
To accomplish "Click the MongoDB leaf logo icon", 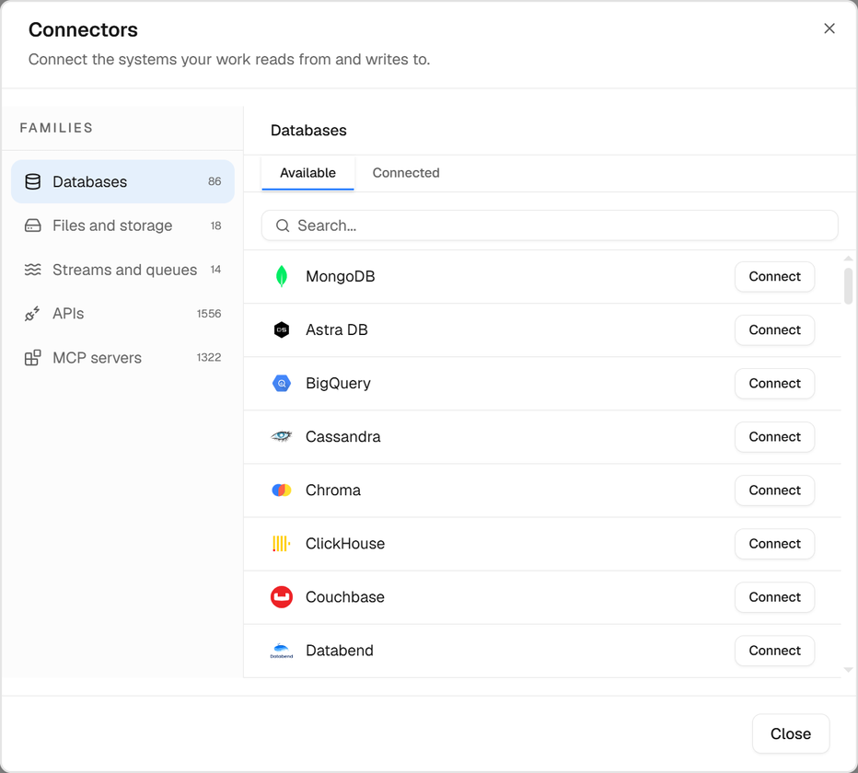I will click(x=282, y=276).
